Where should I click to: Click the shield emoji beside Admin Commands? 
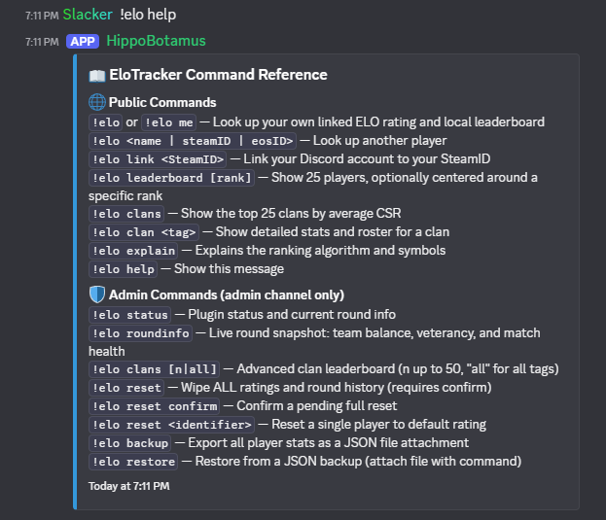pyautogui.click(x=97, y=295)
